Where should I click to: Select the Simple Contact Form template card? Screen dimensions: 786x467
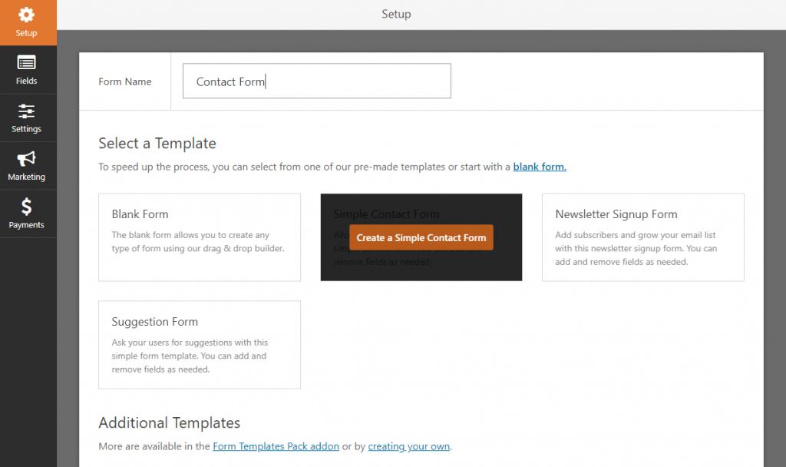point(421,237)
